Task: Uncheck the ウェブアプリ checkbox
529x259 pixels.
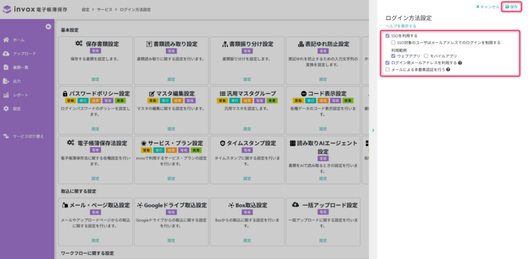Action: pyautogui.click(x=393, y=56)
